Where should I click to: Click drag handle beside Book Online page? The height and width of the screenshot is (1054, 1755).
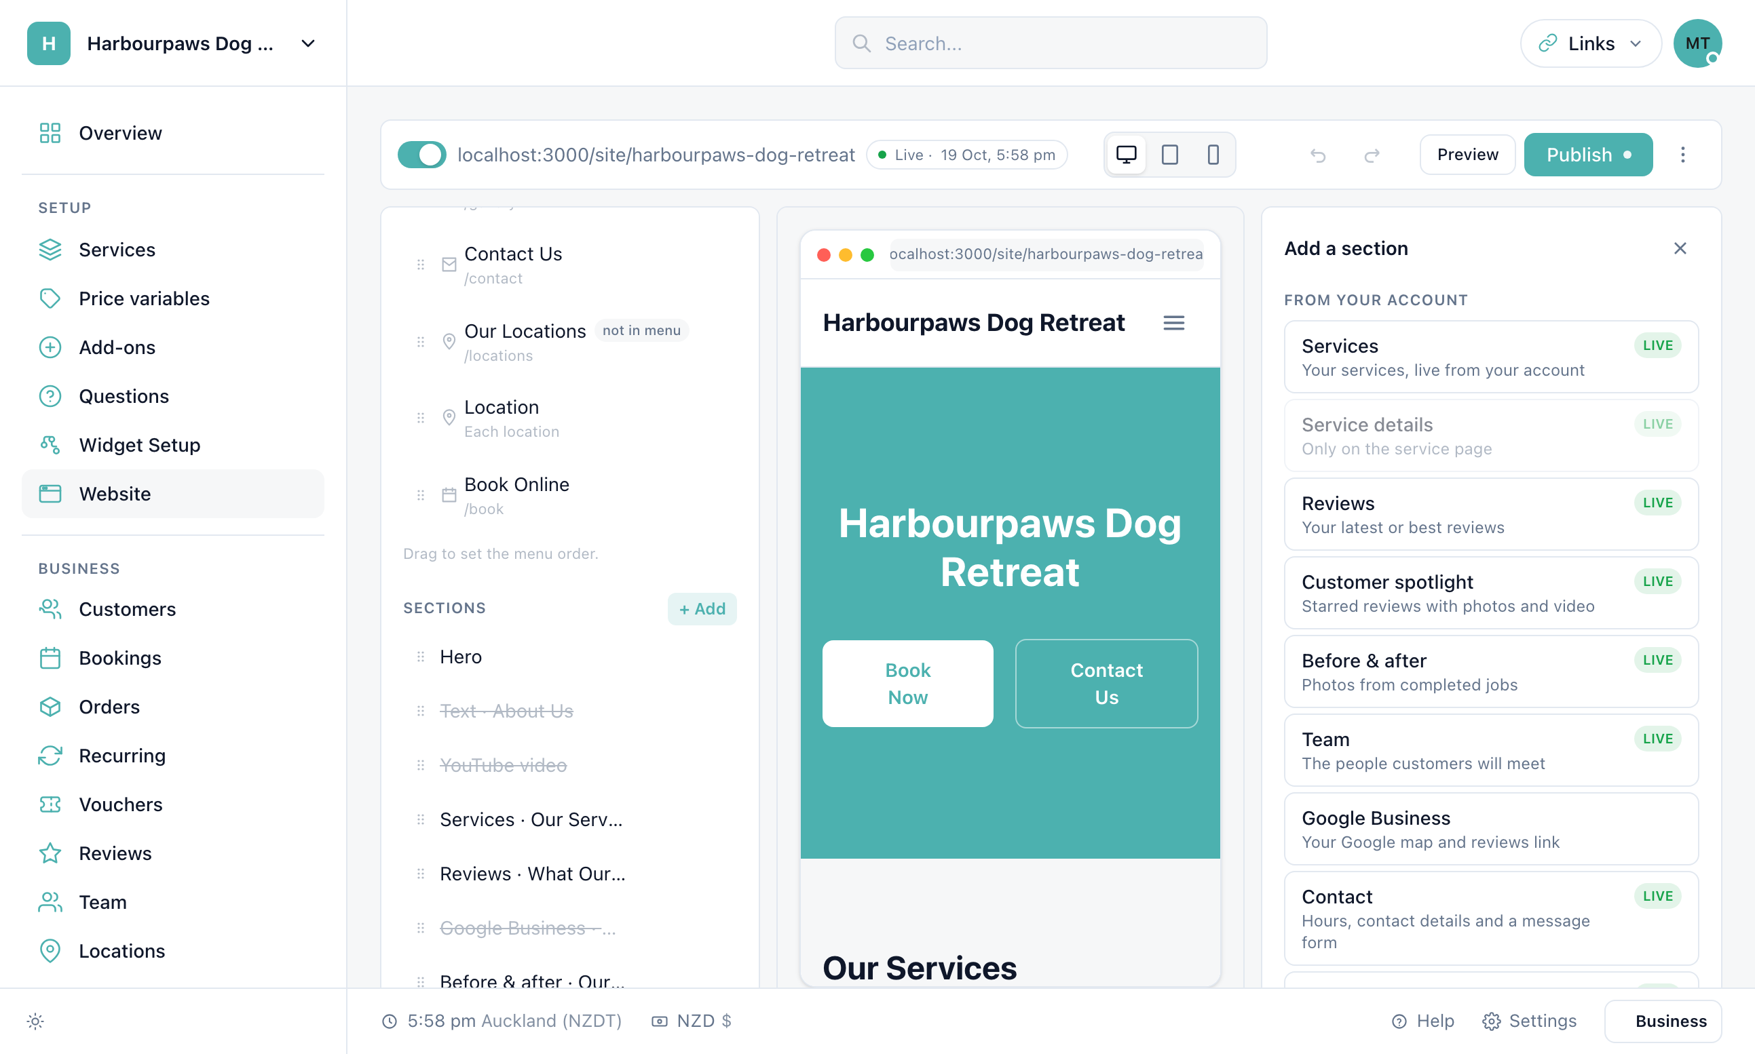tap(421, 495)
